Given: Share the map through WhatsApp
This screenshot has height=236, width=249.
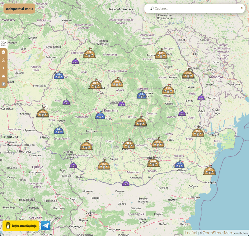Looking at the screenshot, I should (x=3, y=60).
